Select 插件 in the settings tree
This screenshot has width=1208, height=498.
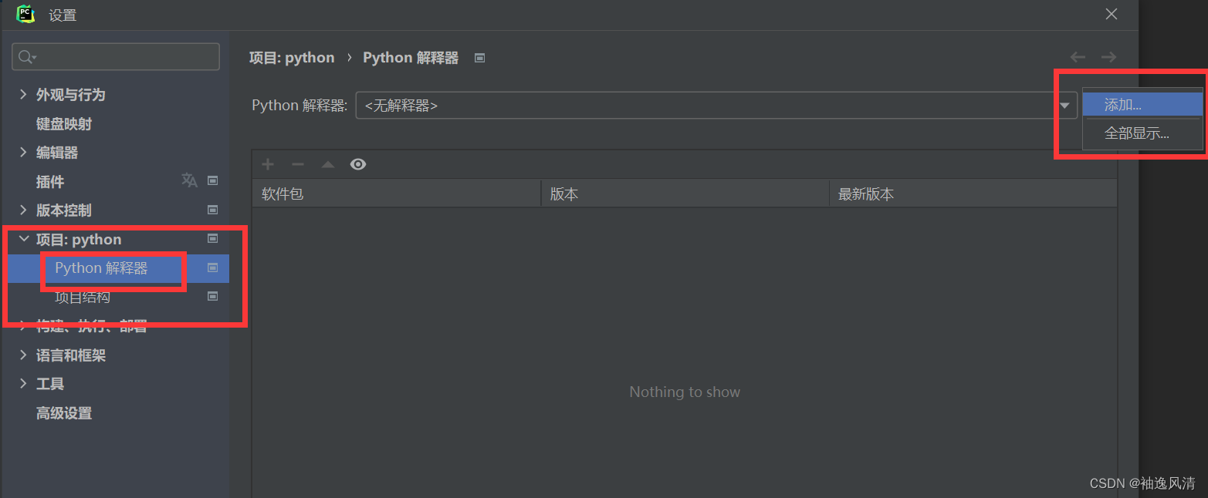pyautogui.click(x=50, y=182)
